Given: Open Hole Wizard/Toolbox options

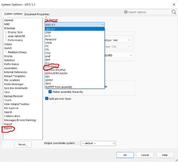Looking at the screenshot, I should tap(17, 104).
